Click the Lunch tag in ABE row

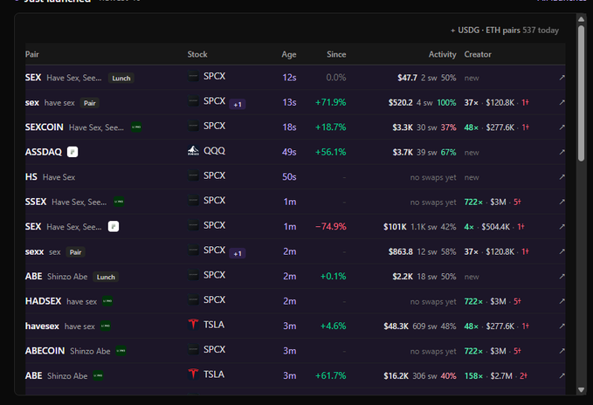pos(106,277)
